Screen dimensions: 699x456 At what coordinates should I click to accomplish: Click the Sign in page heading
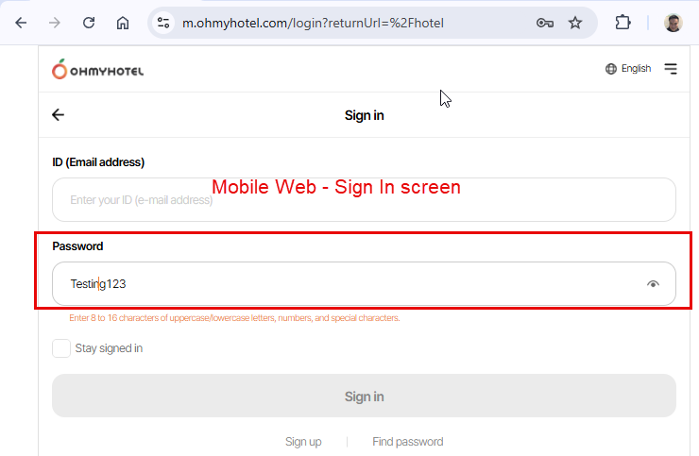tap(365, 115)
